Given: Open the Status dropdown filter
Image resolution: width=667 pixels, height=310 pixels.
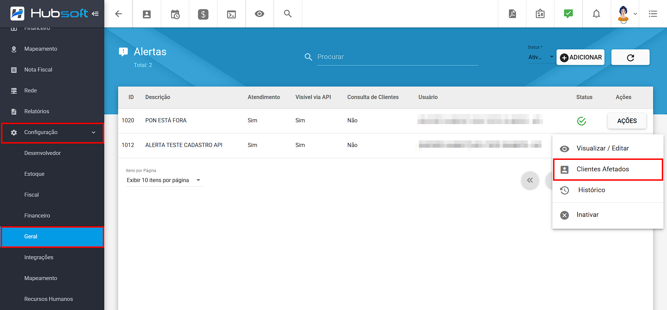Looking at the screenshot, I should [541, 57].
